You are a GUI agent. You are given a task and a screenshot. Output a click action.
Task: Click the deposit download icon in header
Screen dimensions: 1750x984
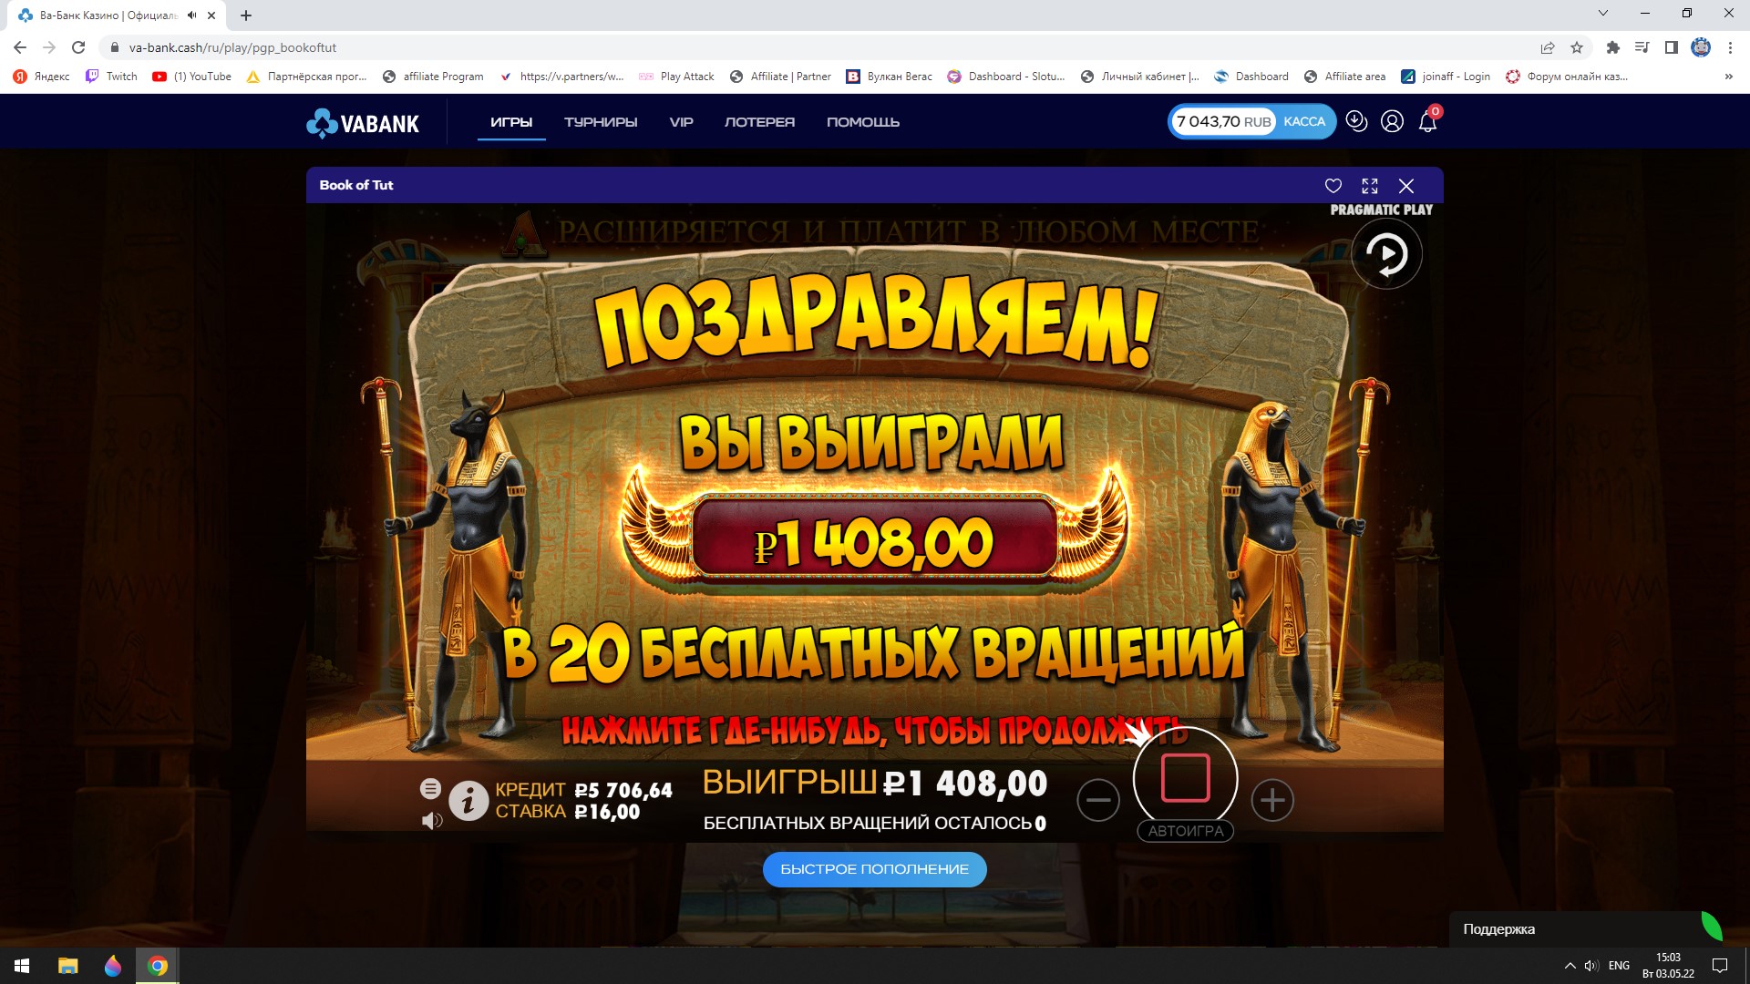1356,121
